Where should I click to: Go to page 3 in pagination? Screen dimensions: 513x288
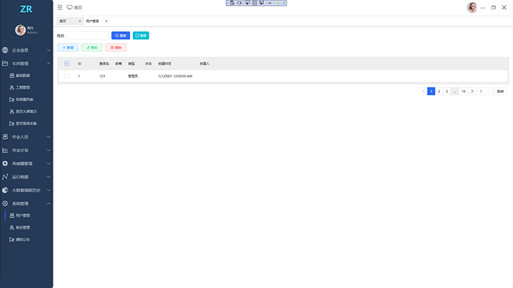pyautogui.click(x=447, y=92)
